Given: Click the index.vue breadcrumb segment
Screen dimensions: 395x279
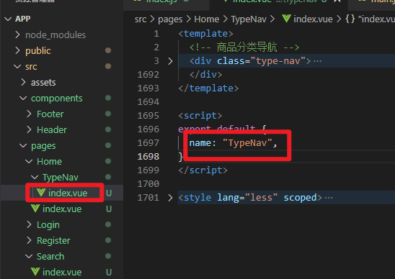Looking at the screenshot, I should point(313,19).
